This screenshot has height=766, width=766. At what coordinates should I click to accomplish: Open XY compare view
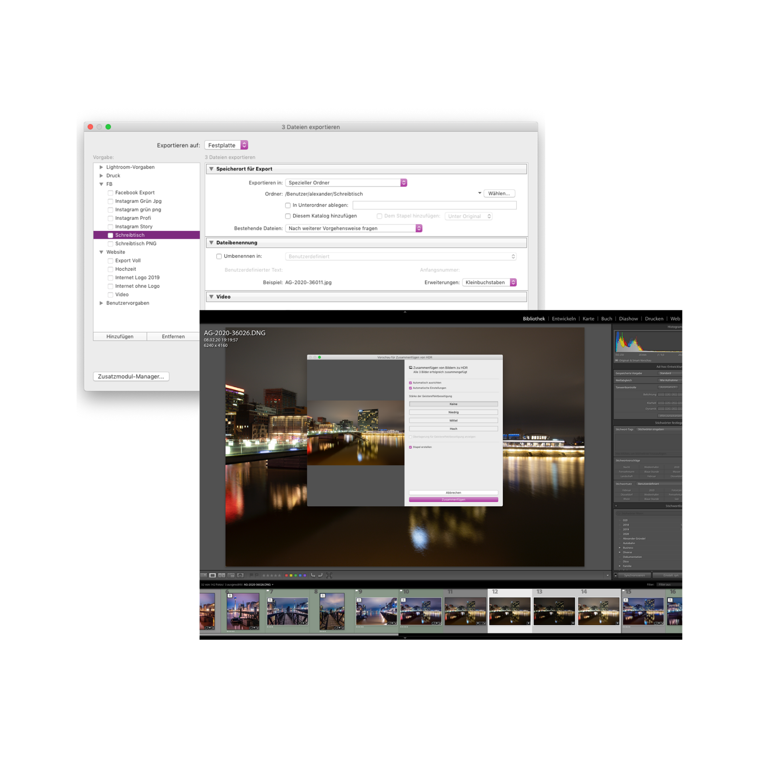(x=221, y=575)
